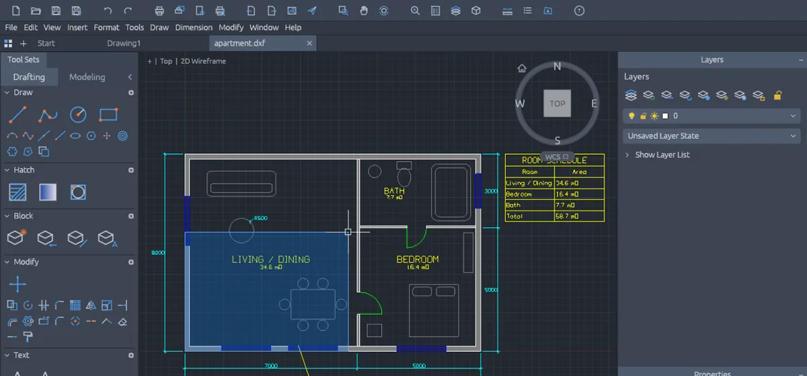Image resolution: width=807 pixels, height=376 pixels.
Task: Click the white layer color swatch
Action: tap(665, 116)
